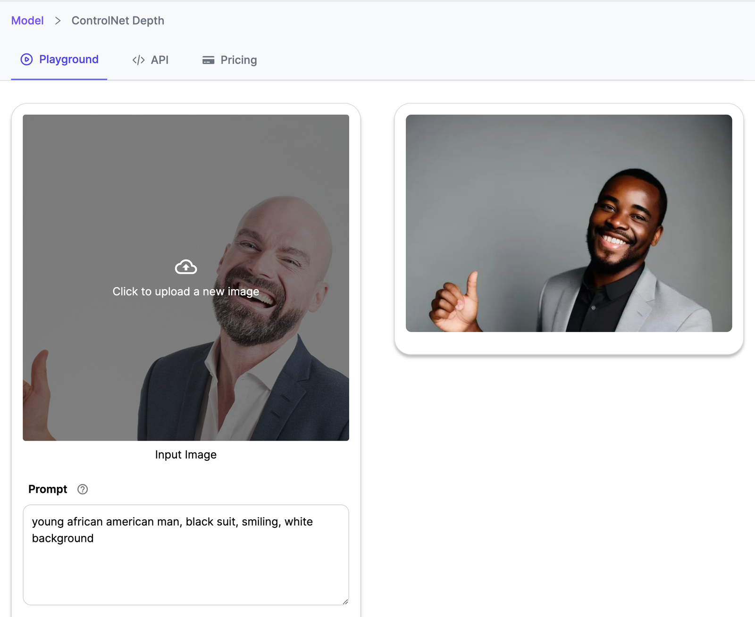Click the word 'background' in the prompt
This screenshot has height=617, width=755.
click(63, 538)
